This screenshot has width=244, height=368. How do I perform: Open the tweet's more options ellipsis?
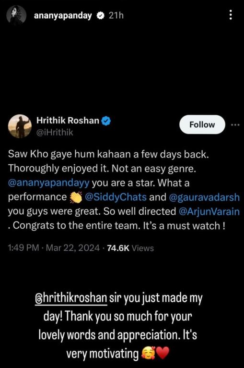point(235,125)
